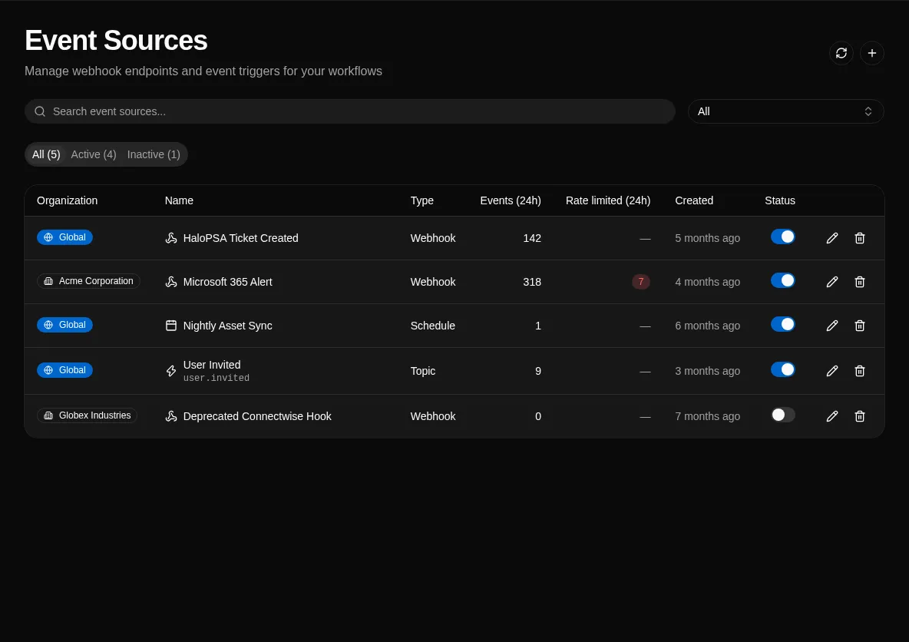Focus the Search event sources field
Viewport: 909px width, 642px height.
point(349,111)
